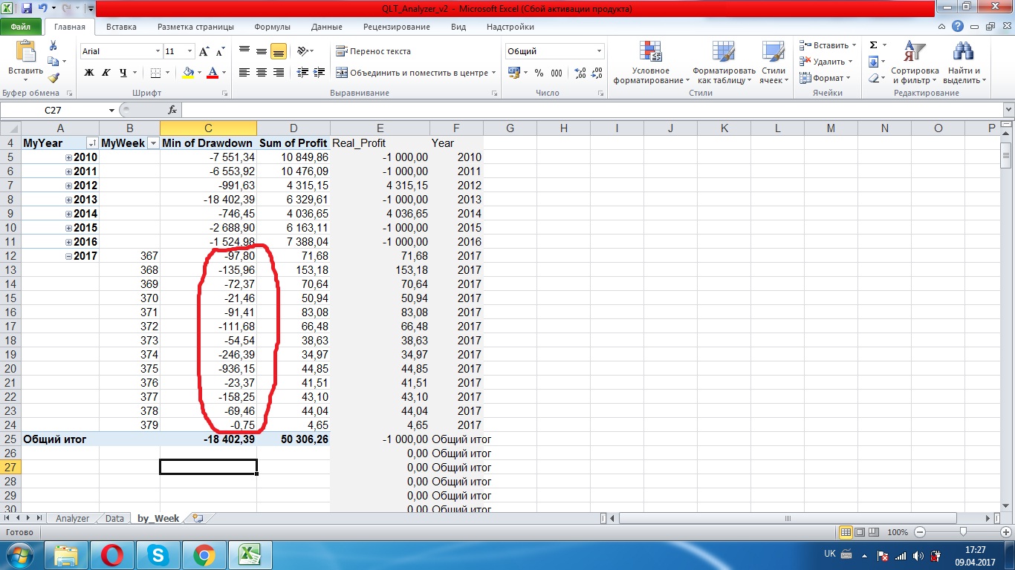Open the Формулы ribbon tab

click(x=272, y=27)
